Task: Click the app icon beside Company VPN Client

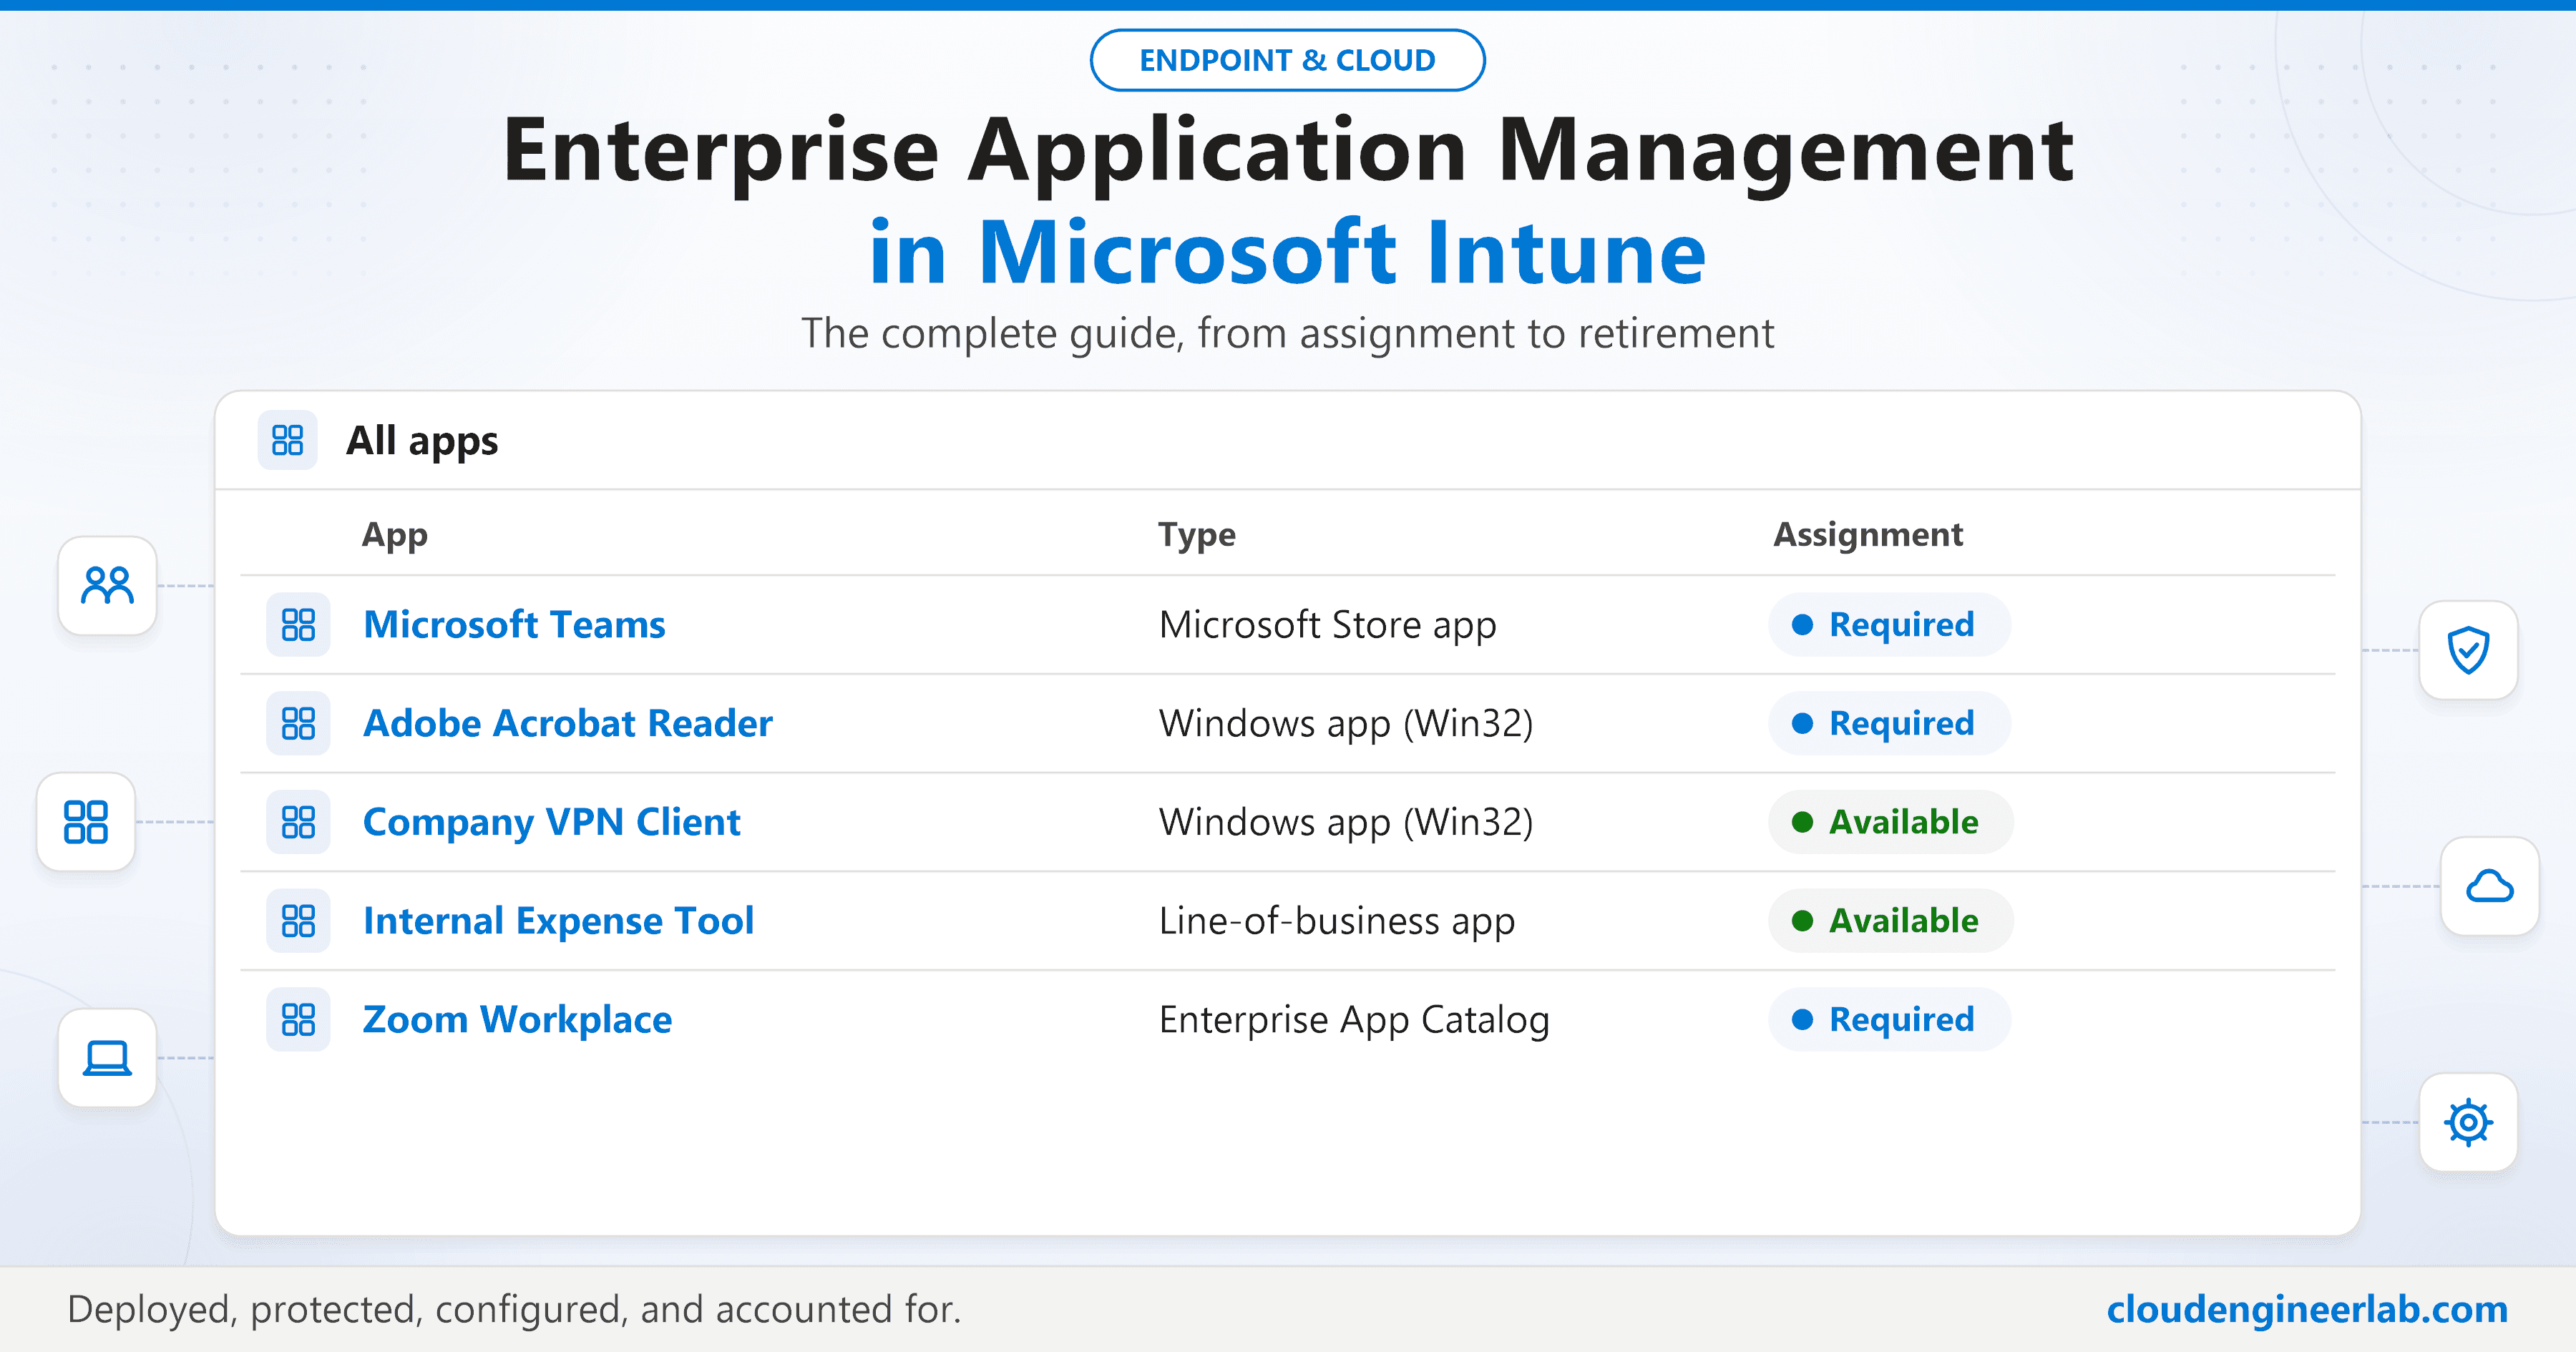Action: [x=298, y=822]
